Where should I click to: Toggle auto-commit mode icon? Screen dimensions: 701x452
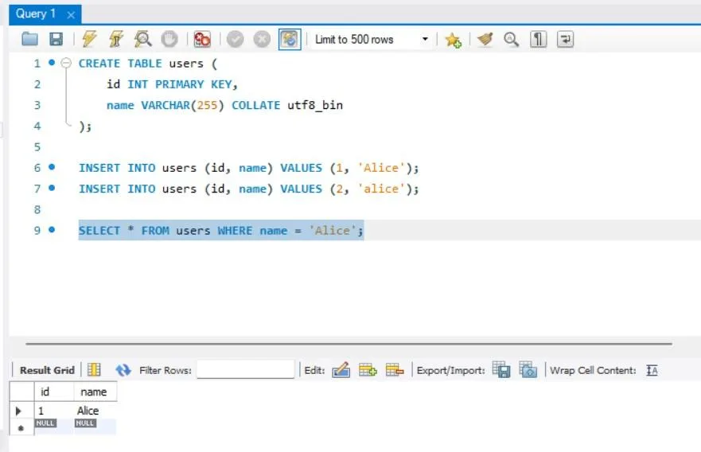point(290,39)
